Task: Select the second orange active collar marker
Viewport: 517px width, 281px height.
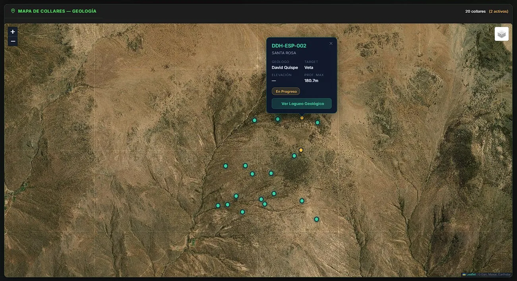Action: [301, 150]
